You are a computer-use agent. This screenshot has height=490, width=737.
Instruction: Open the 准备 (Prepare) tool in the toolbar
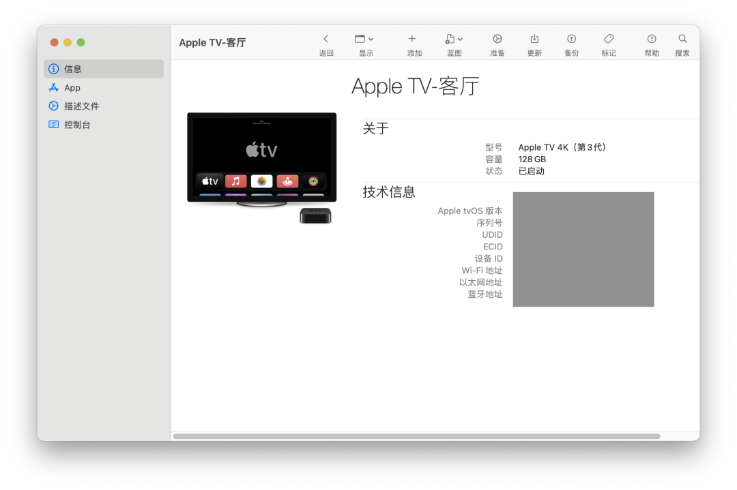point(497,43)
